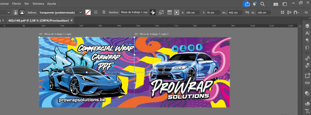Screen dimensions: 311x115
Task: Click the Nombre artboard name field
Action: 134,12
